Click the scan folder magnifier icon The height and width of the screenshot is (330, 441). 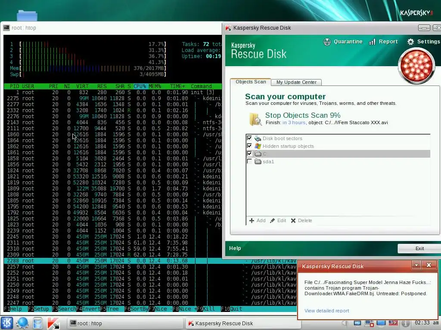pyautogui.click(x=255, y=119)
